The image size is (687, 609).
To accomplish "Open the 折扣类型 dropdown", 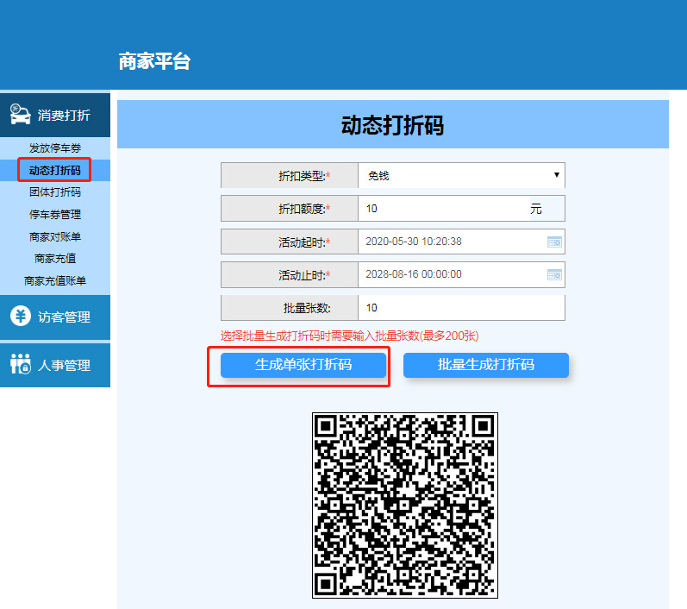I will pos(461,175).
